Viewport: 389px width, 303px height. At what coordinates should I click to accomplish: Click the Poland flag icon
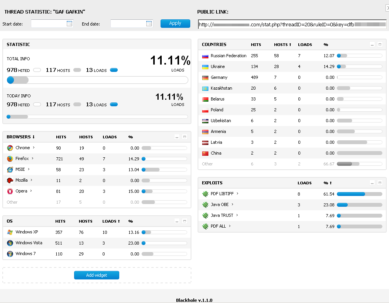click(x=205, y=110)
